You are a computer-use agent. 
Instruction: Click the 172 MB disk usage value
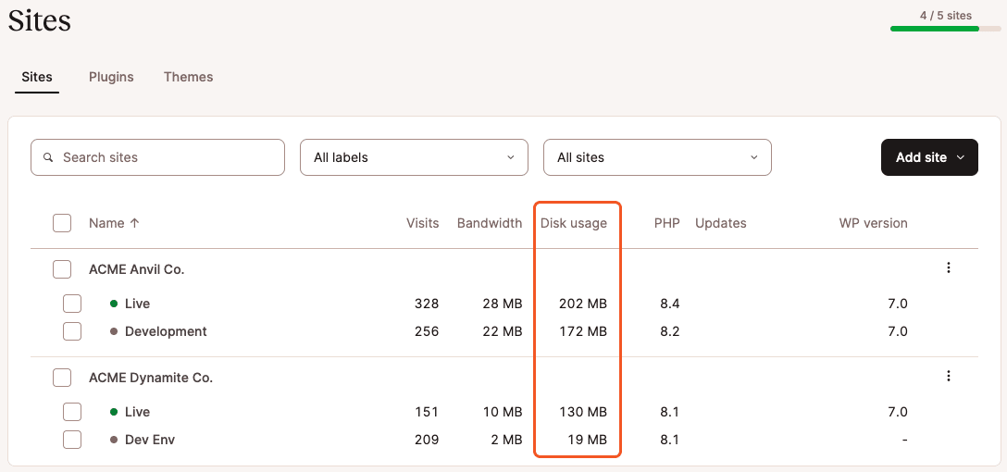584,331
